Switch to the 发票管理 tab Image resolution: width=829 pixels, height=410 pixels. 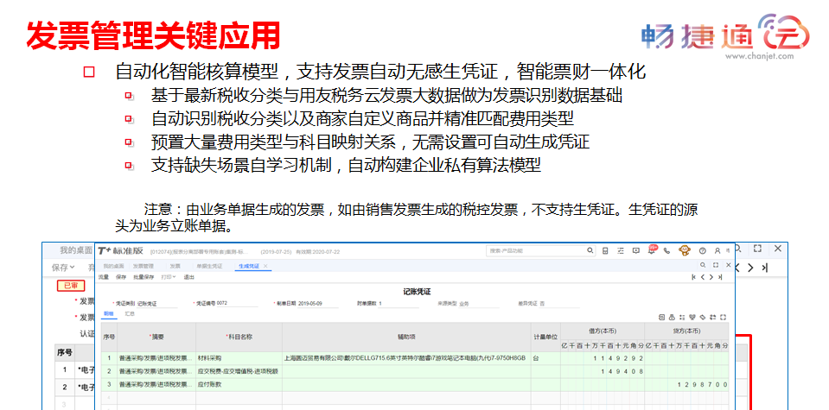[143, 266]
